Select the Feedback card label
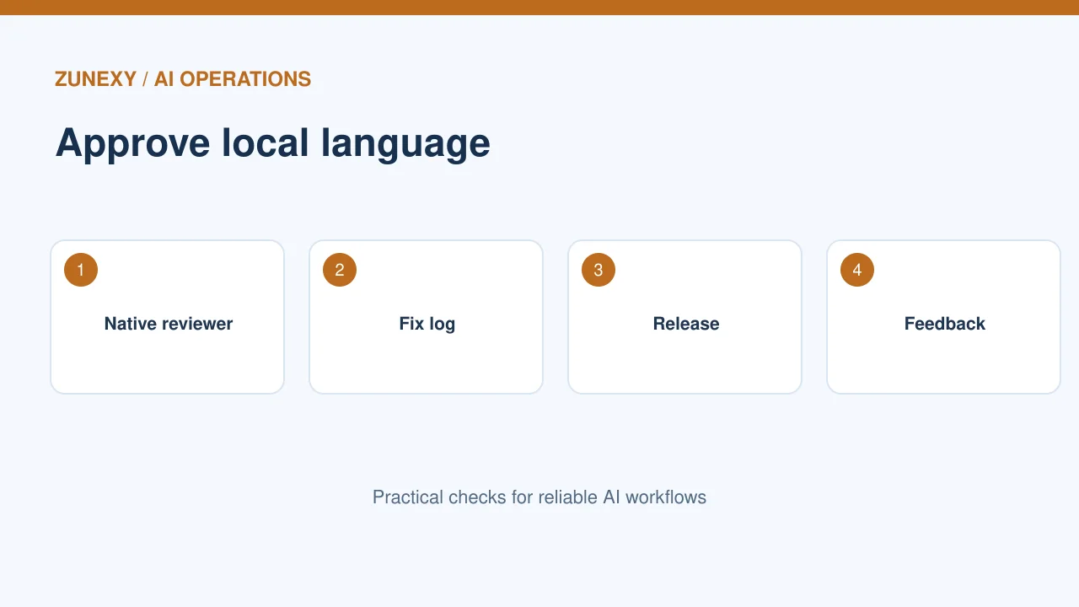Image resolution: width=1079 pixels, height=607 pixels. [945, 324]
